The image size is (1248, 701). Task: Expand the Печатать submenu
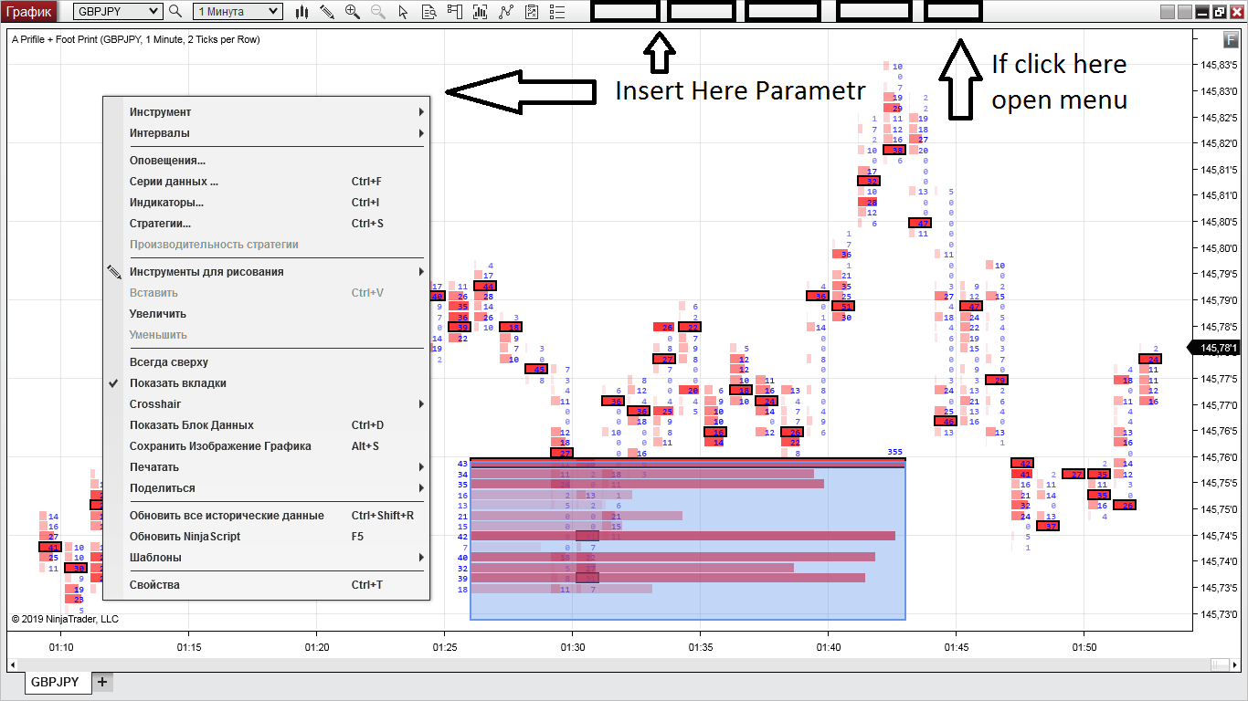266,467
